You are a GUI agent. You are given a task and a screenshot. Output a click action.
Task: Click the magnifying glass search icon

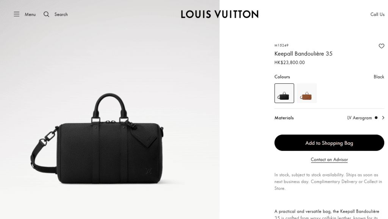click(x=46, y=14)
